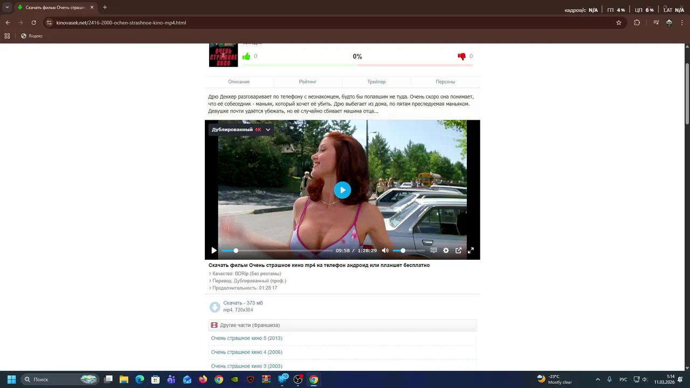
Task: Open the browser extensions puzzle icon
Action: 637,23
